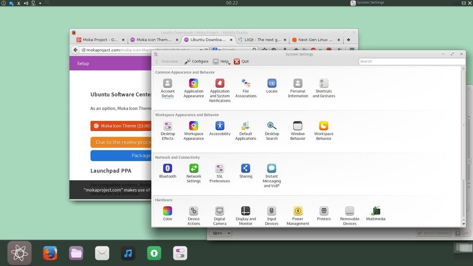Open Power Management settings
The image size is (473, 266).
pos(298,215)
